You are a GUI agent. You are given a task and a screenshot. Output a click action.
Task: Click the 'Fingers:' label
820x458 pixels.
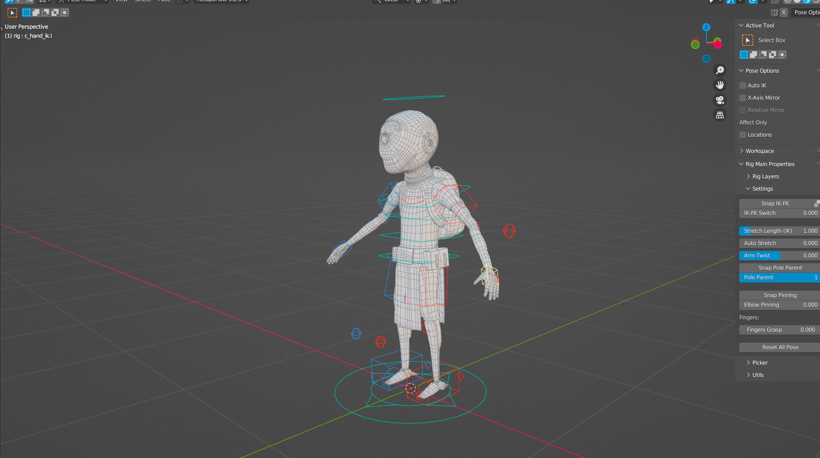pos(749,317)
